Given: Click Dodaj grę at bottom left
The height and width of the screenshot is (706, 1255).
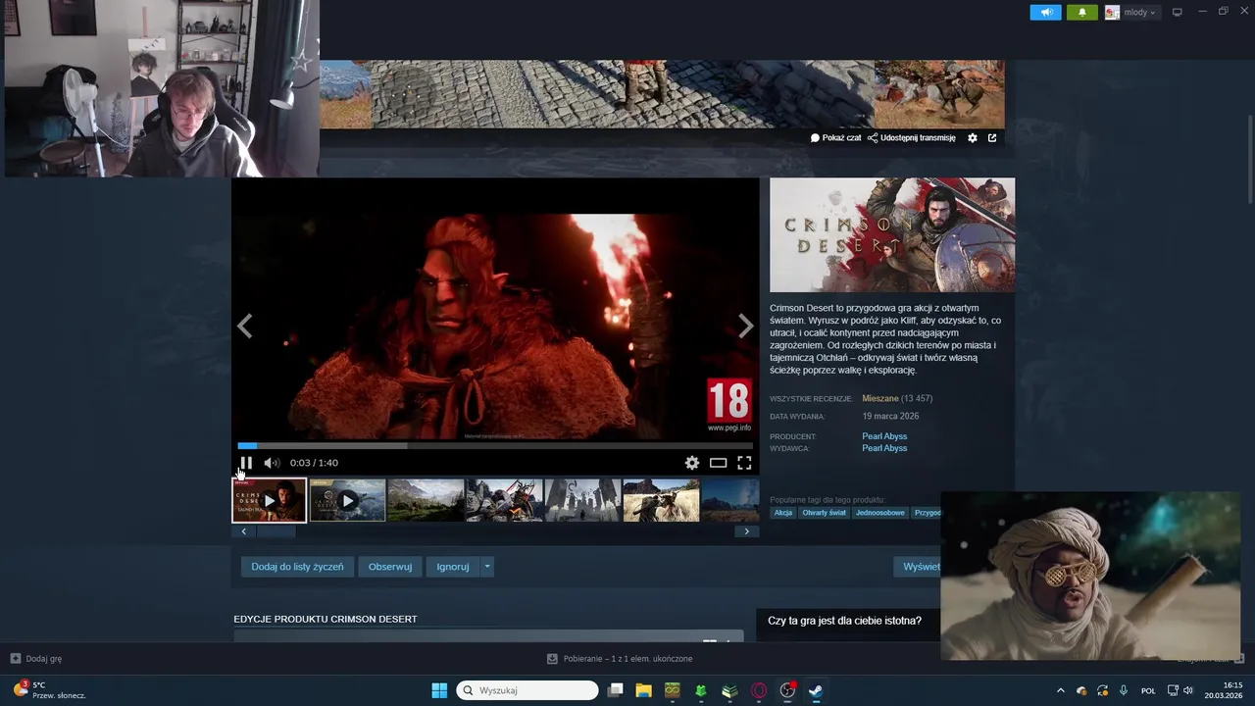Looking at the screenshot, I should 36,659.
